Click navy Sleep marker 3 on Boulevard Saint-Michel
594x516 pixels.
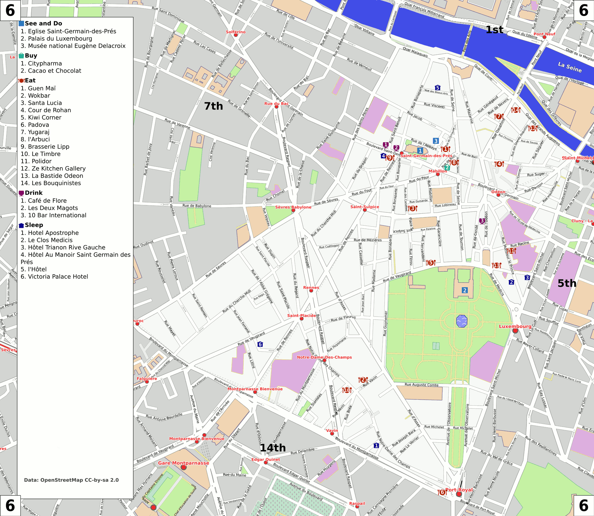click(x=527, y=278)
